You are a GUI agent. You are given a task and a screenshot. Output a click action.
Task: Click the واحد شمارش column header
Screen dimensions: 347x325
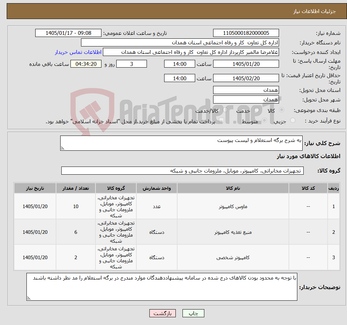tap(157, 188)
